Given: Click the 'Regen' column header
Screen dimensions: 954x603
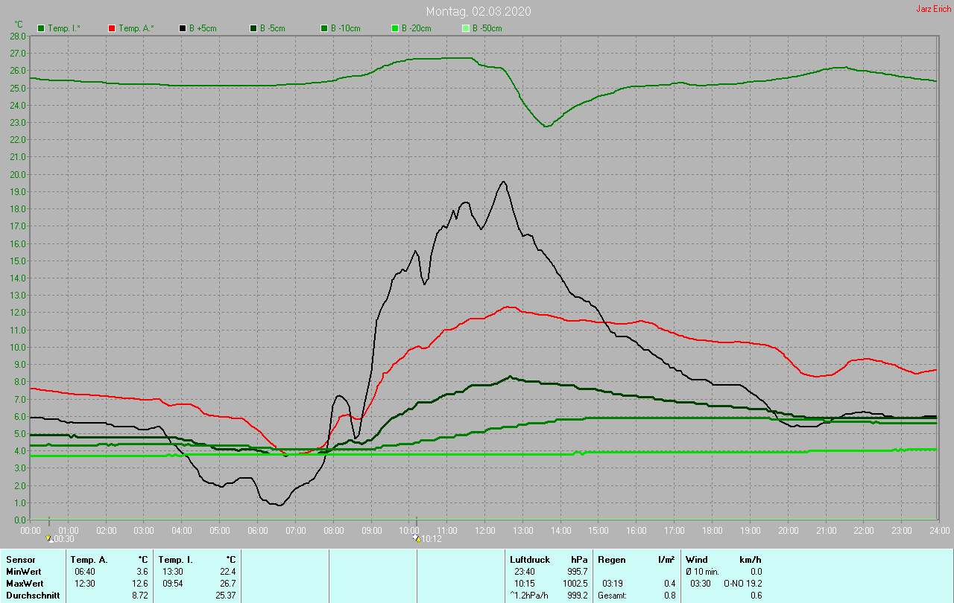Looking at the screenshot, I should (610, 559).
